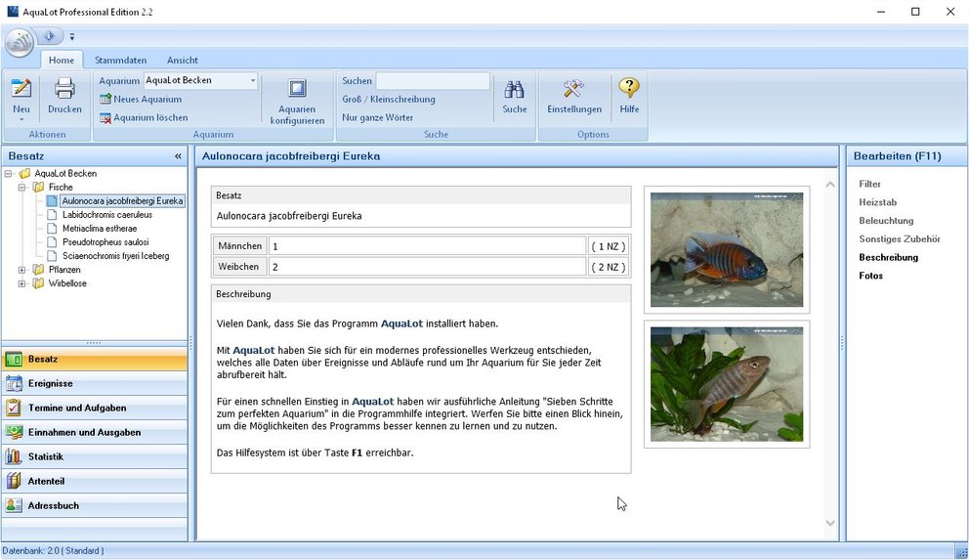Open the striped cichlid with plants photo
969x560 pixels.
pos(727,384)
